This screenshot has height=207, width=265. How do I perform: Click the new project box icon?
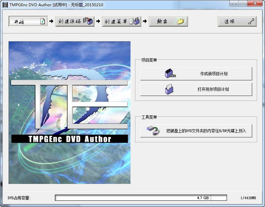[170, 73]
